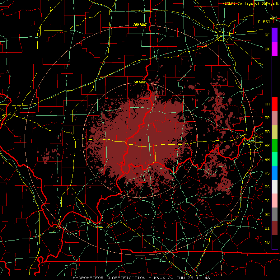This screenshot has height=280, width=280.
Task: Select the IC legend label
Action: [x=267, y=201]
